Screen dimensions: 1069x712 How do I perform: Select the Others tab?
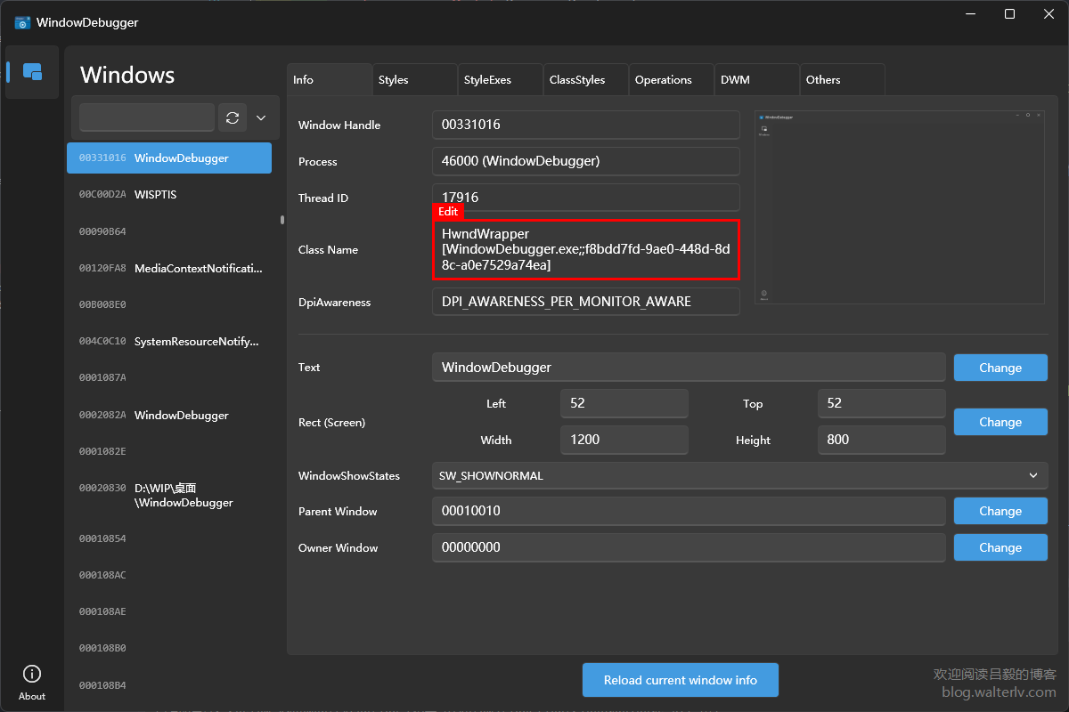tap(843, 80)
